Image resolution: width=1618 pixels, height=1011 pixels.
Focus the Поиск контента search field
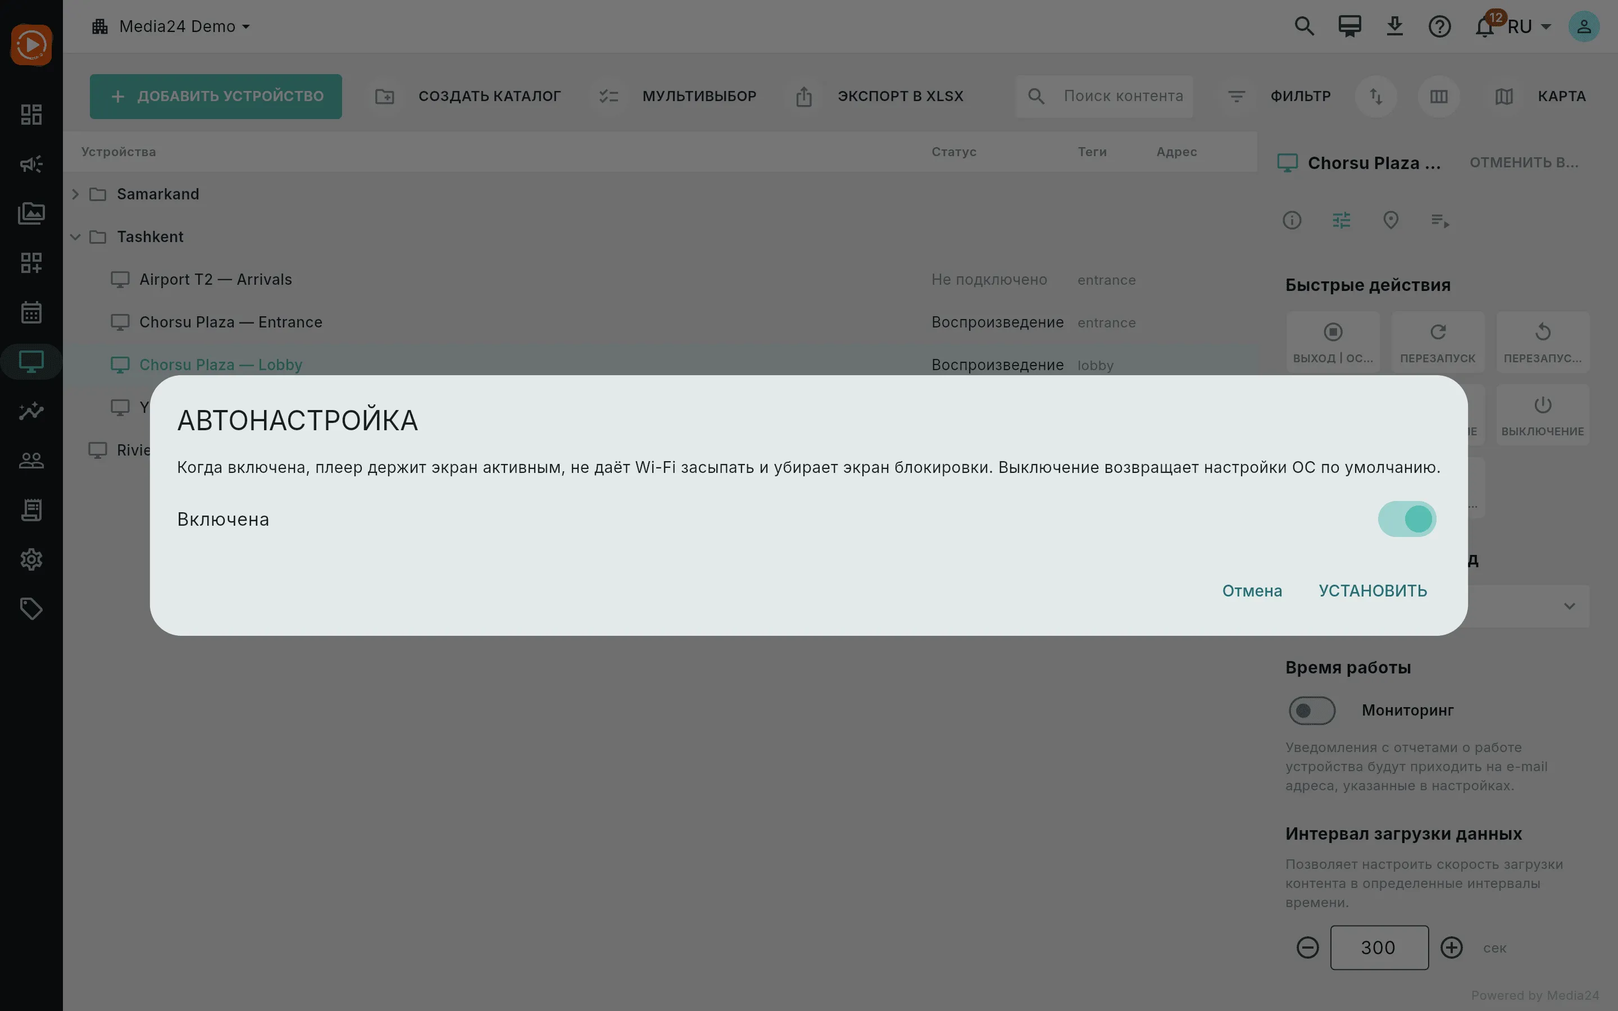[1104, 96]
